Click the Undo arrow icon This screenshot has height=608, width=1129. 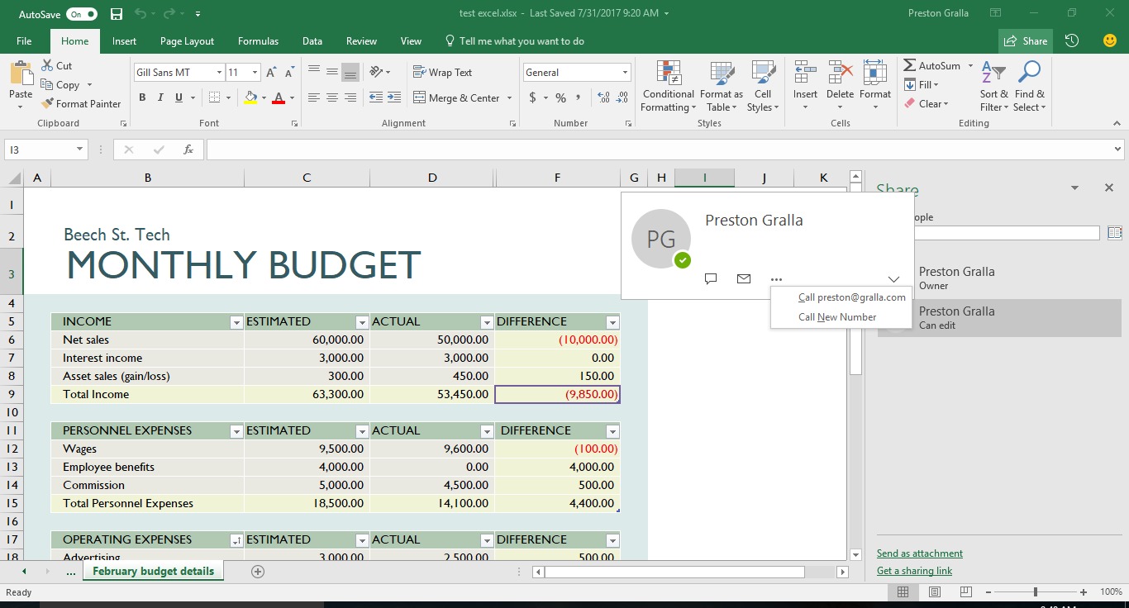[141, 14]
